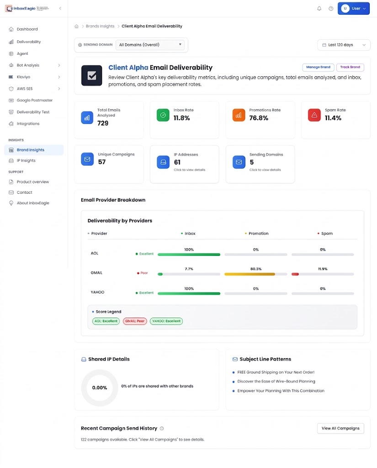Open the All Domains (Overall) dropdown
Screen dimensions: 377x468
150,45
